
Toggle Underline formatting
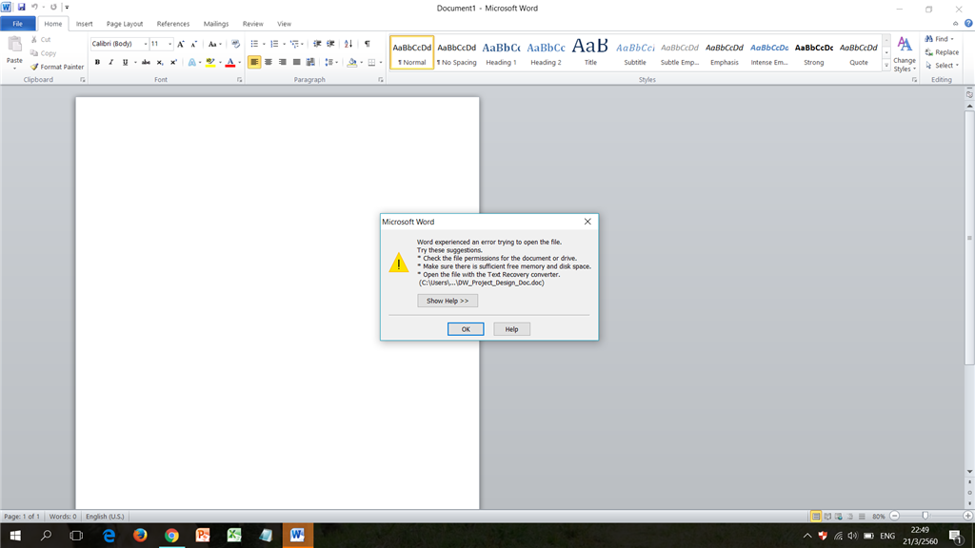125,62
